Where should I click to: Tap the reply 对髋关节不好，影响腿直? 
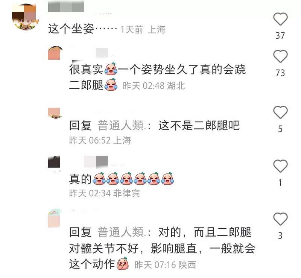[x=162, y=248]
